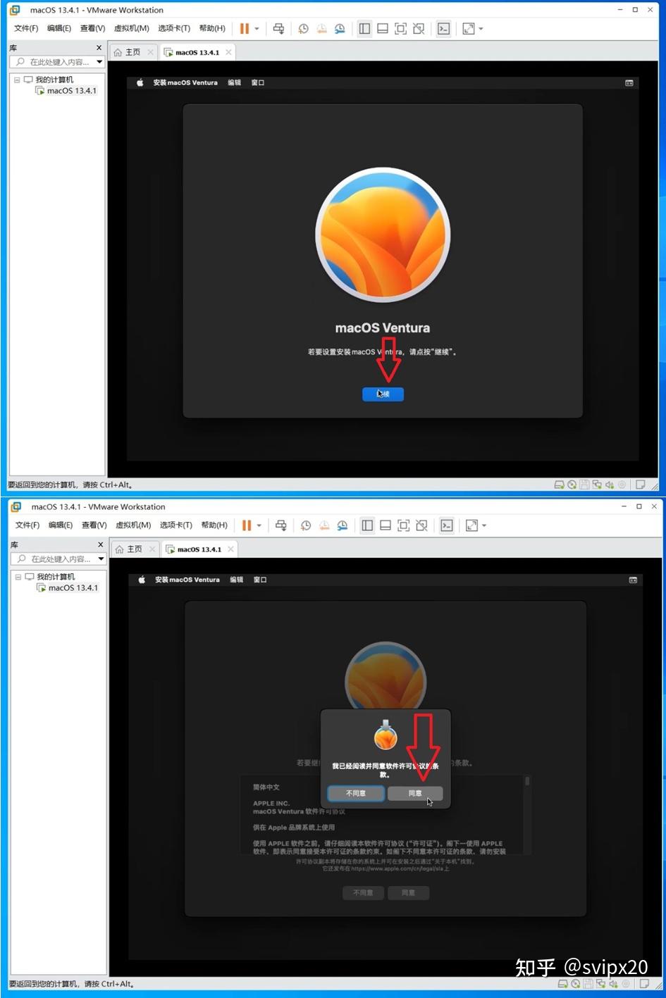Screen dimensions: 666x998
Task: Open 文件(F) menu in top VMware window
Action: (26, 28)
